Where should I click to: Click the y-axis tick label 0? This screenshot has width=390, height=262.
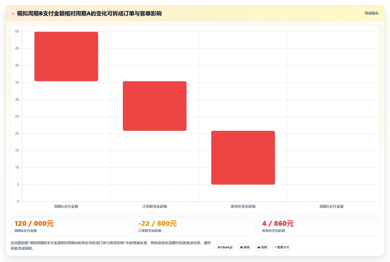coord(18,201)
